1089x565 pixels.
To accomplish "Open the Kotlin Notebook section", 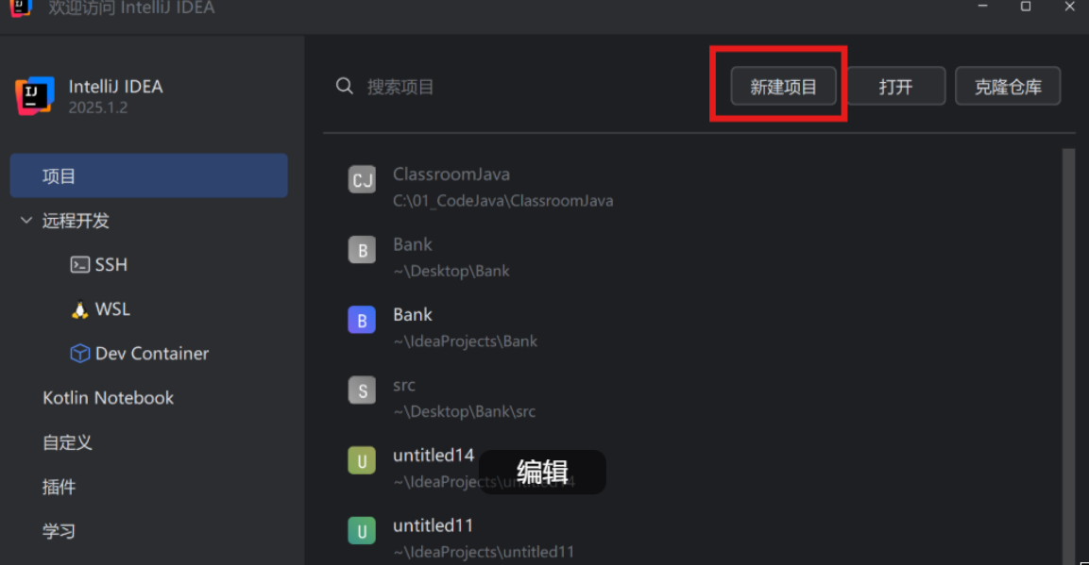I will (x=109, y=398).
